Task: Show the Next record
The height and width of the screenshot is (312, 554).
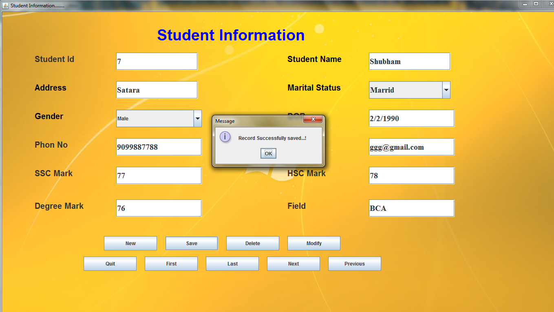Action: tap(294, 263)
